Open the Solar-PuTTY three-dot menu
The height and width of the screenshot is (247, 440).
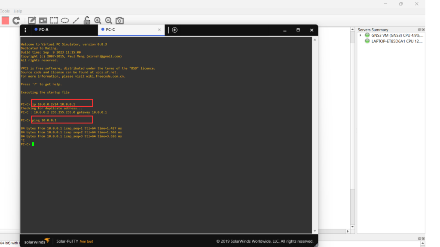(x=25, y=30)
